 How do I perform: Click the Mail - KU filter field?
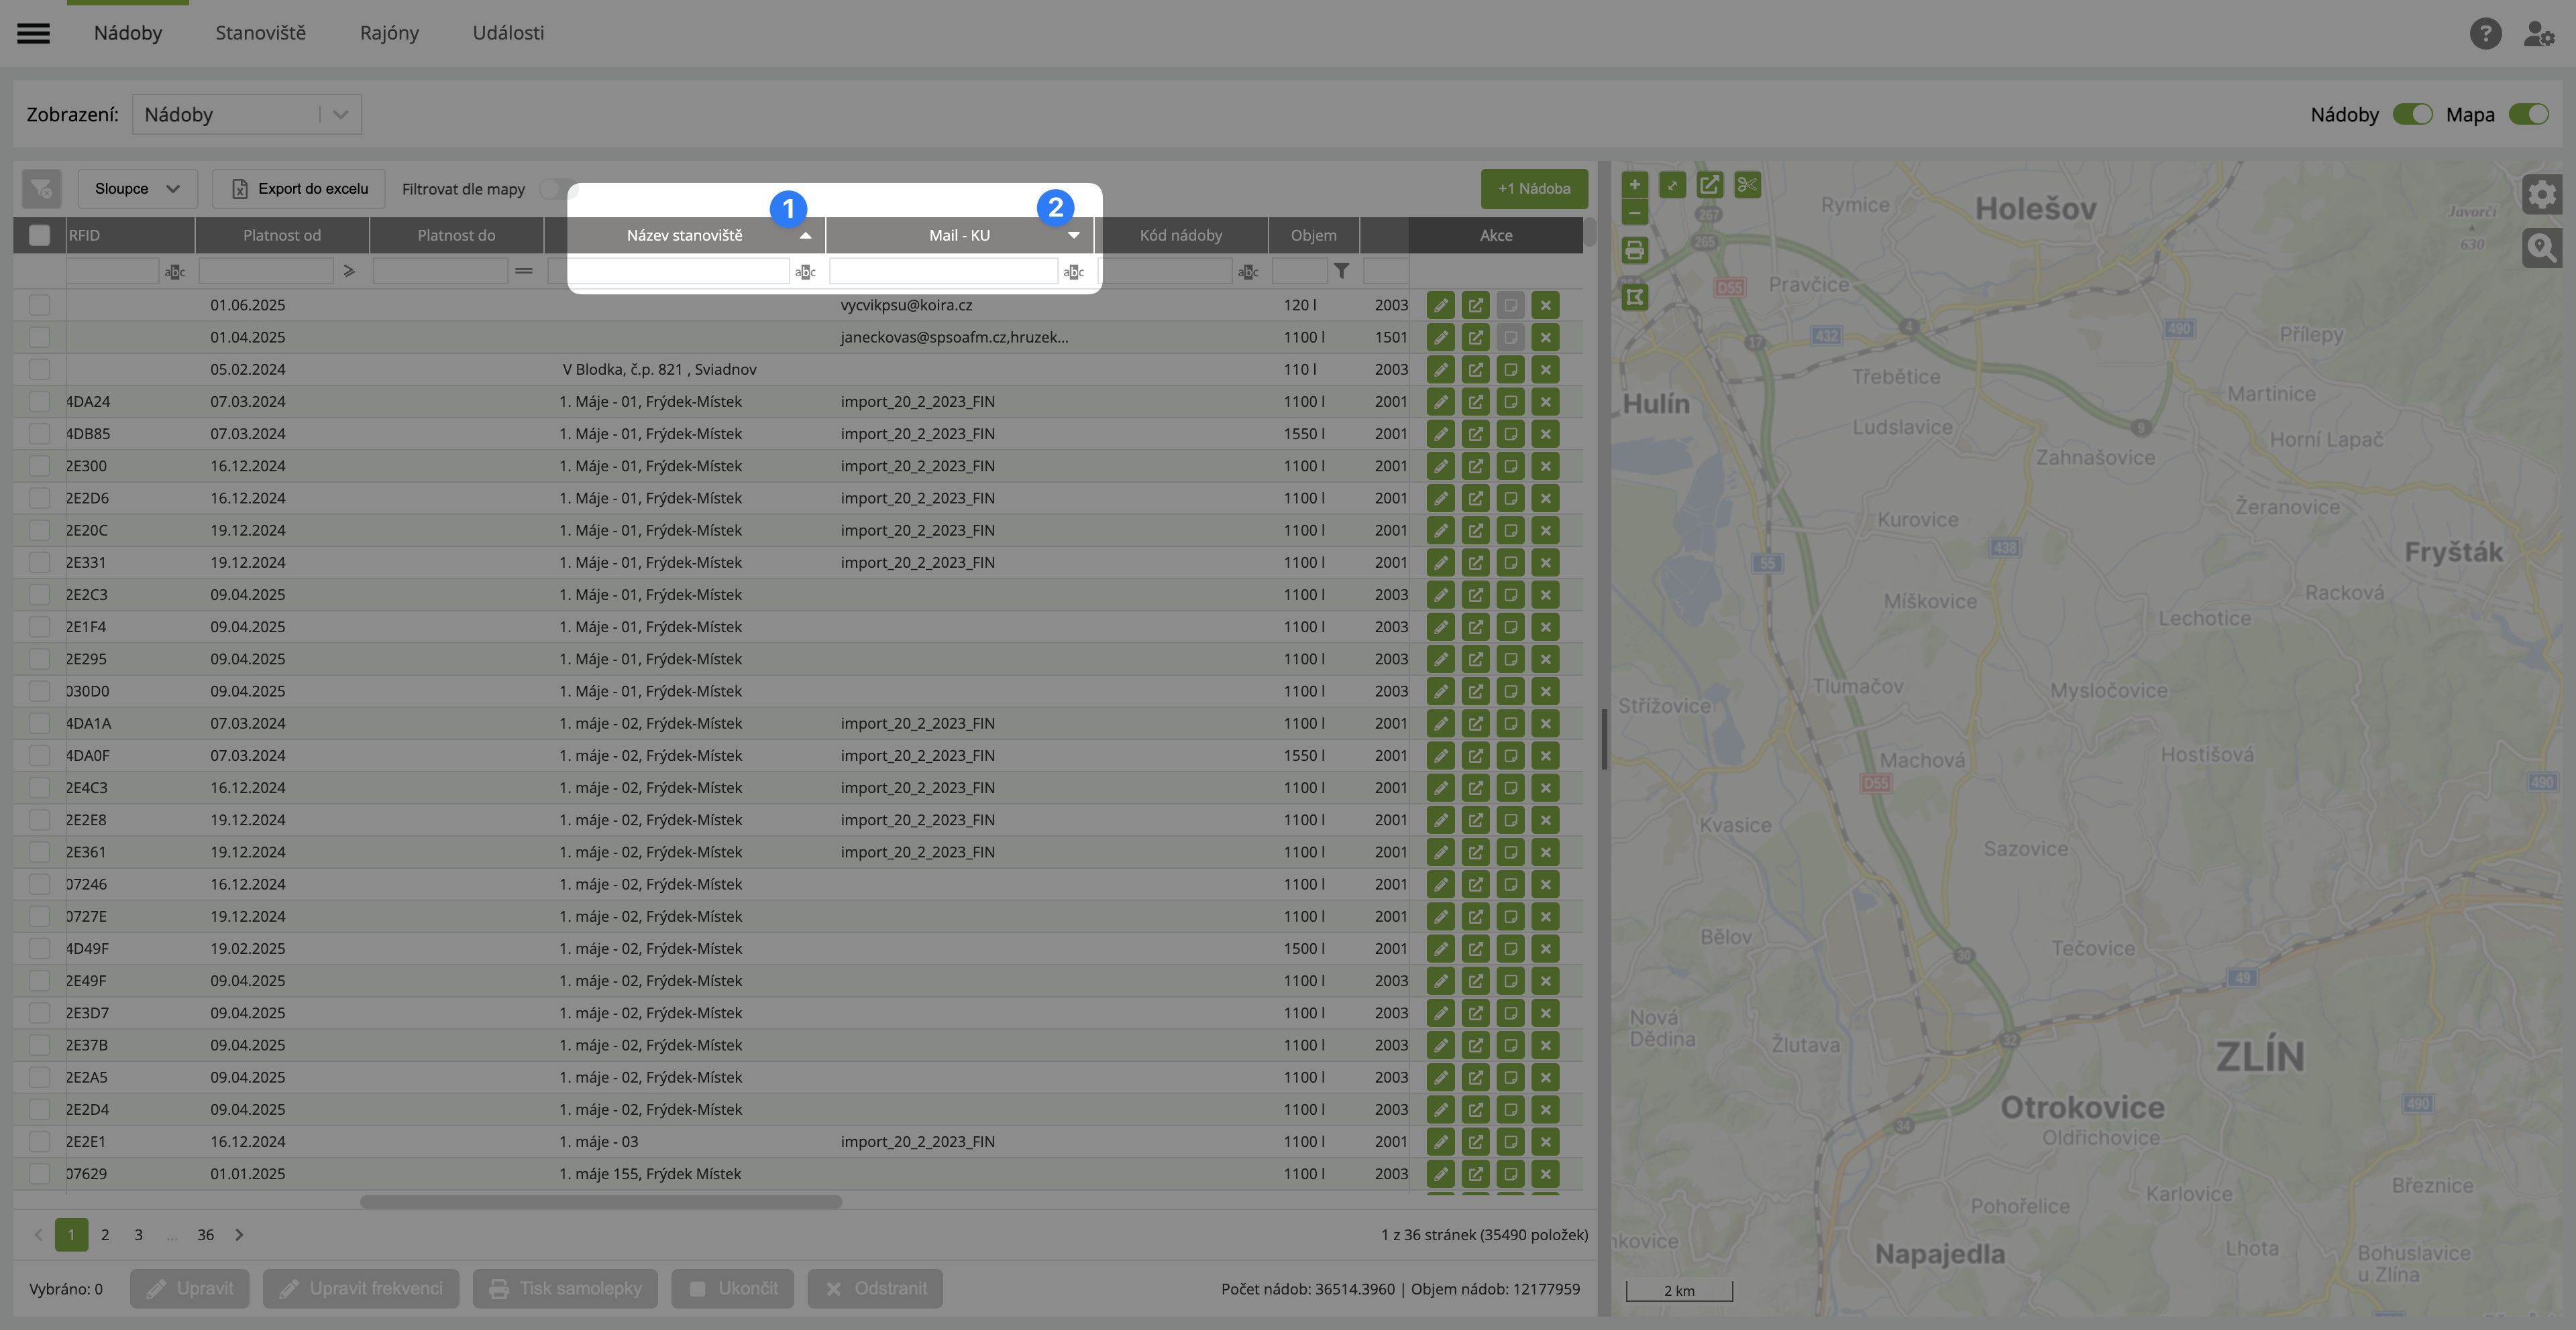tap(942, 271)
